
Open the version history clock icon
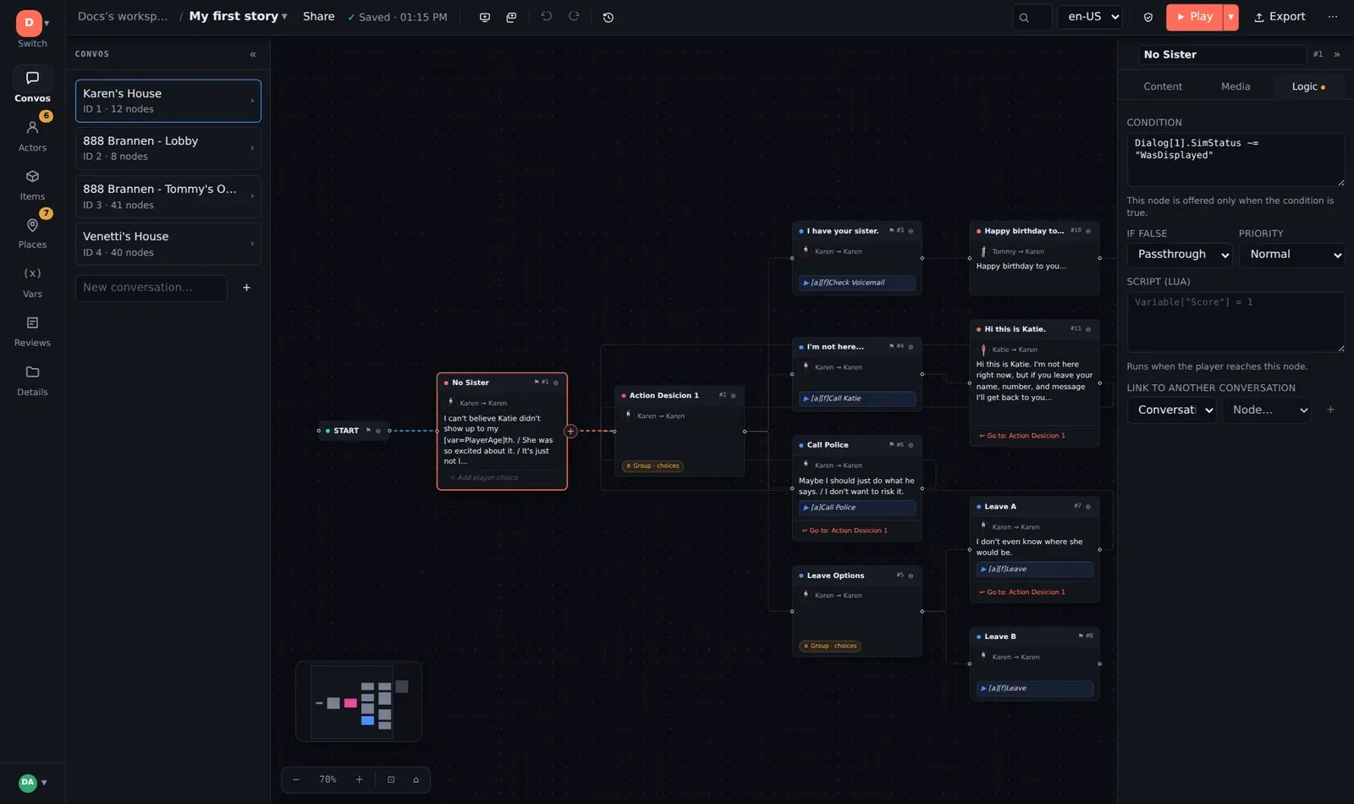point(608,17)
